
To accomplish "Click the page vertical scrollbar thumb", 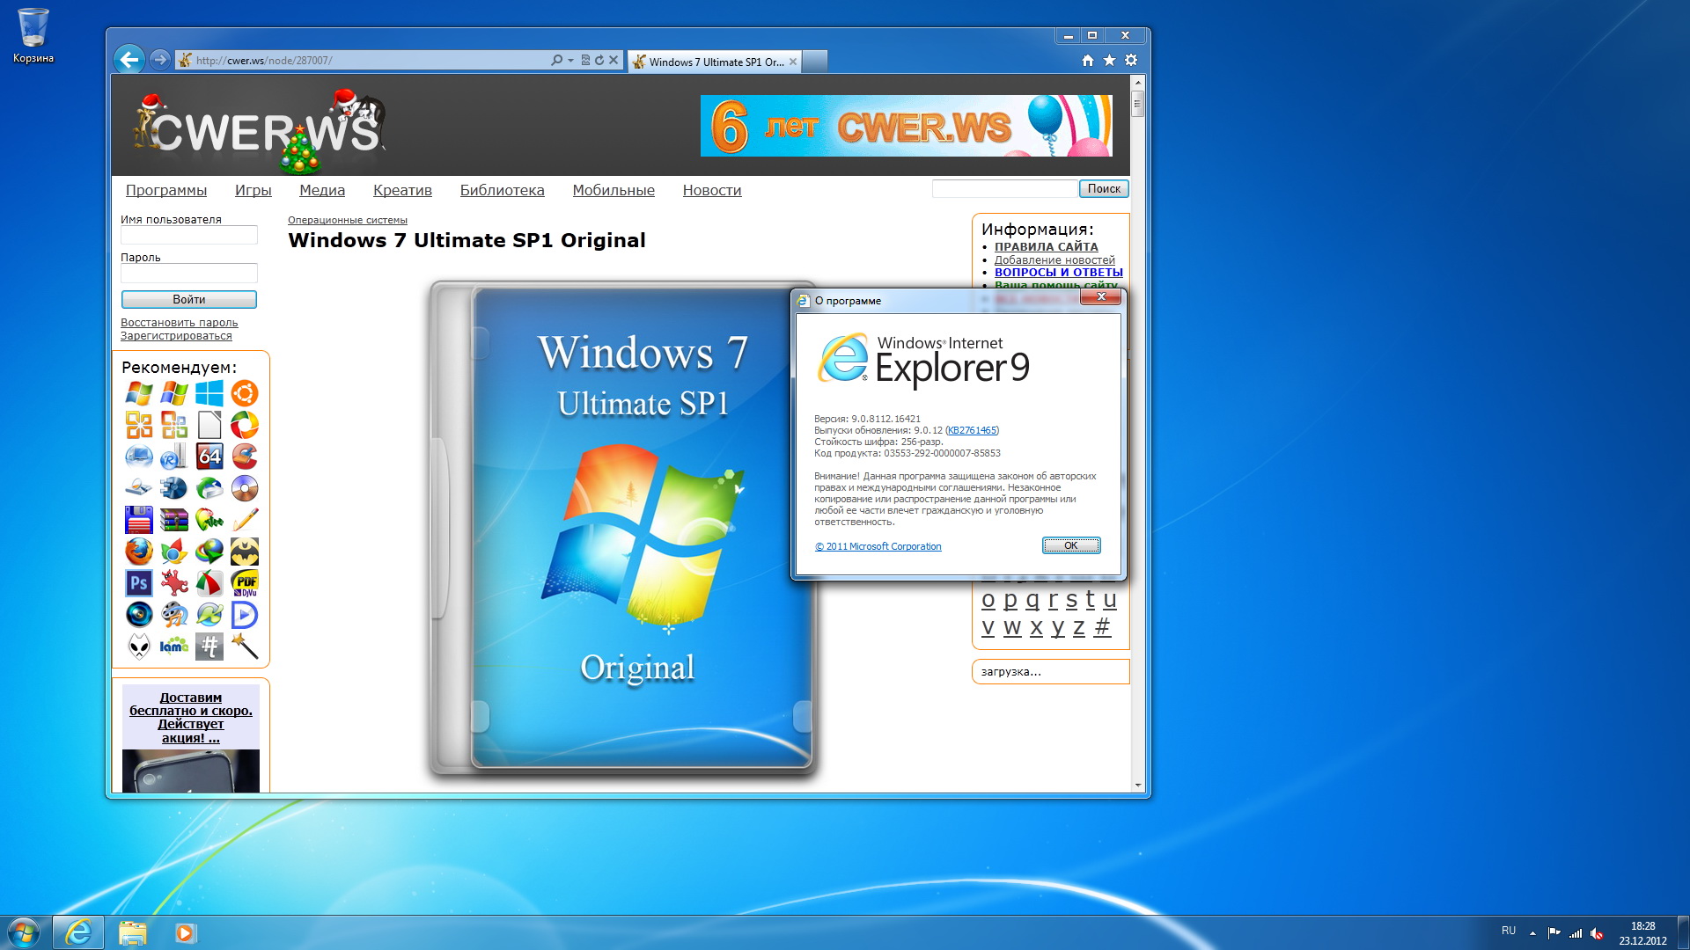I will [1137, 104].
